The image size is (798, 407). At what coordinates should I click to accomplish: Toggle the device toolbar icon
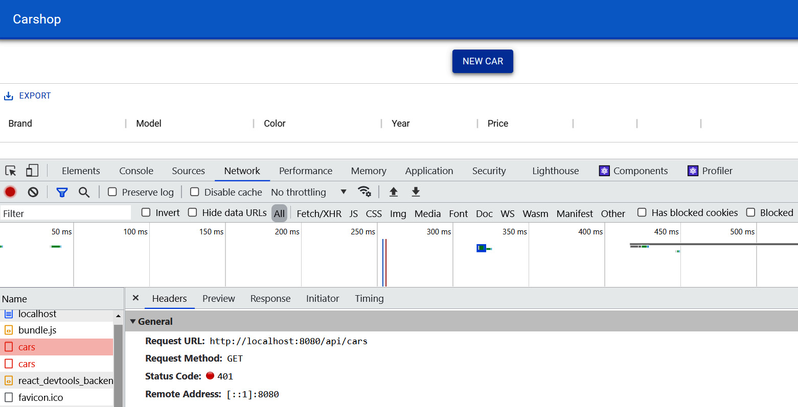(x=32, y=171)
